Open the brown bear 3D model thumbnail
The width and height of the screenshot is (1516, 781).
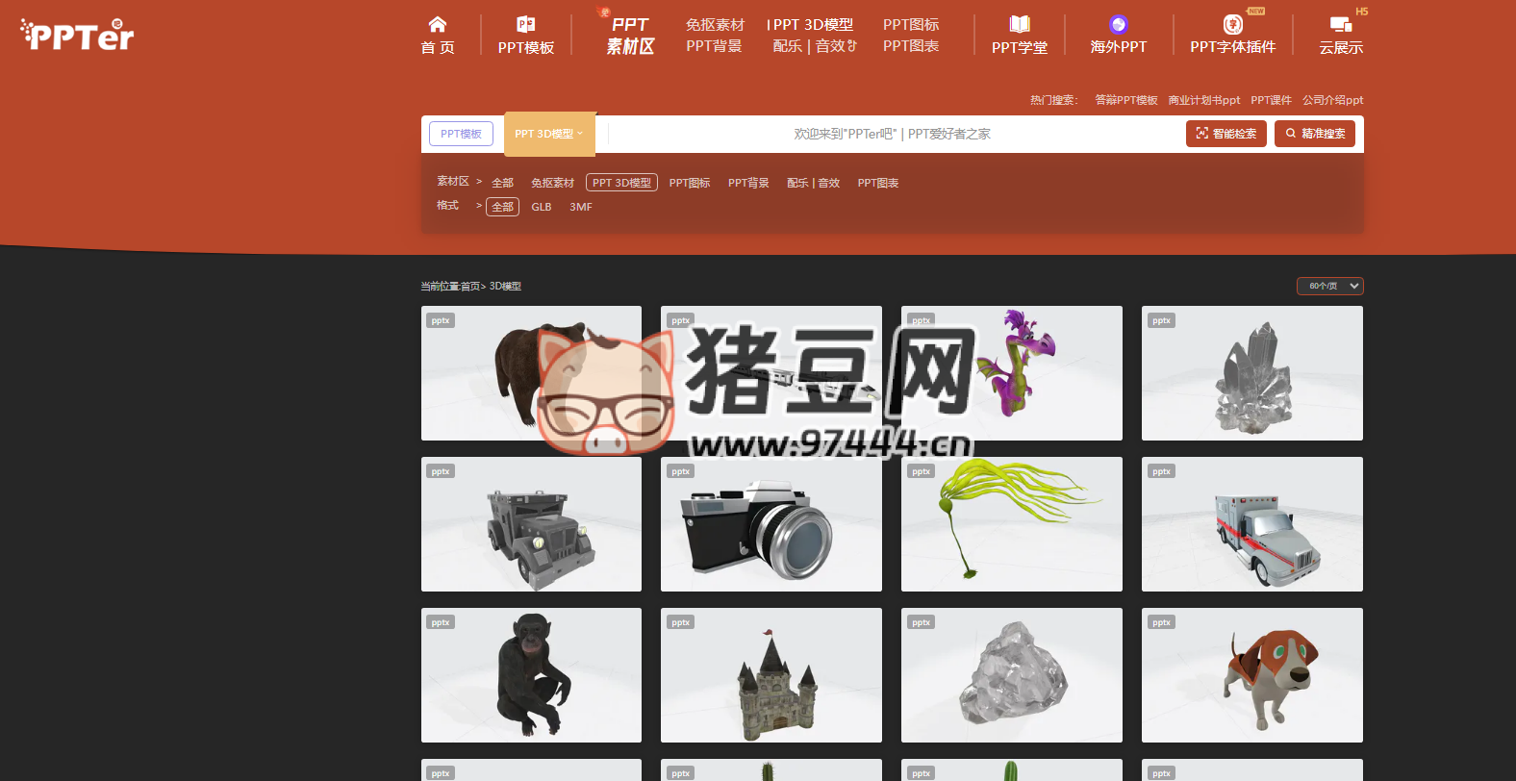[531, 373]
